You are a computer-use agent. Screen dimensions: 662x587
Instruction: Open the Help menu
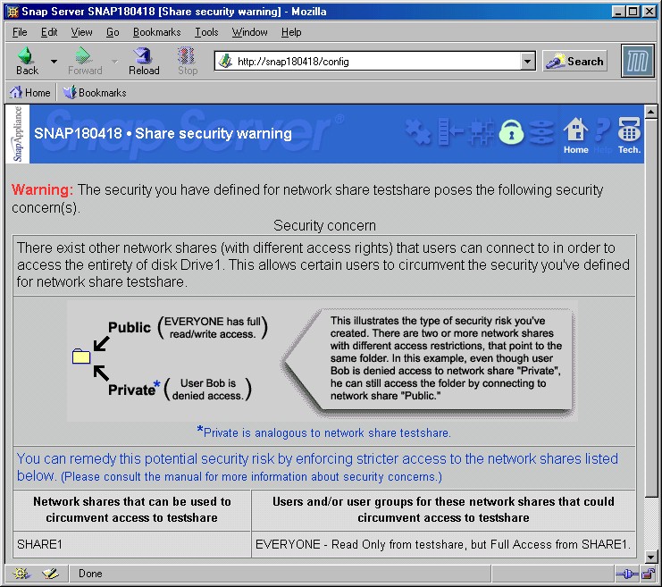pyautogui.click(x=291, y=32)
